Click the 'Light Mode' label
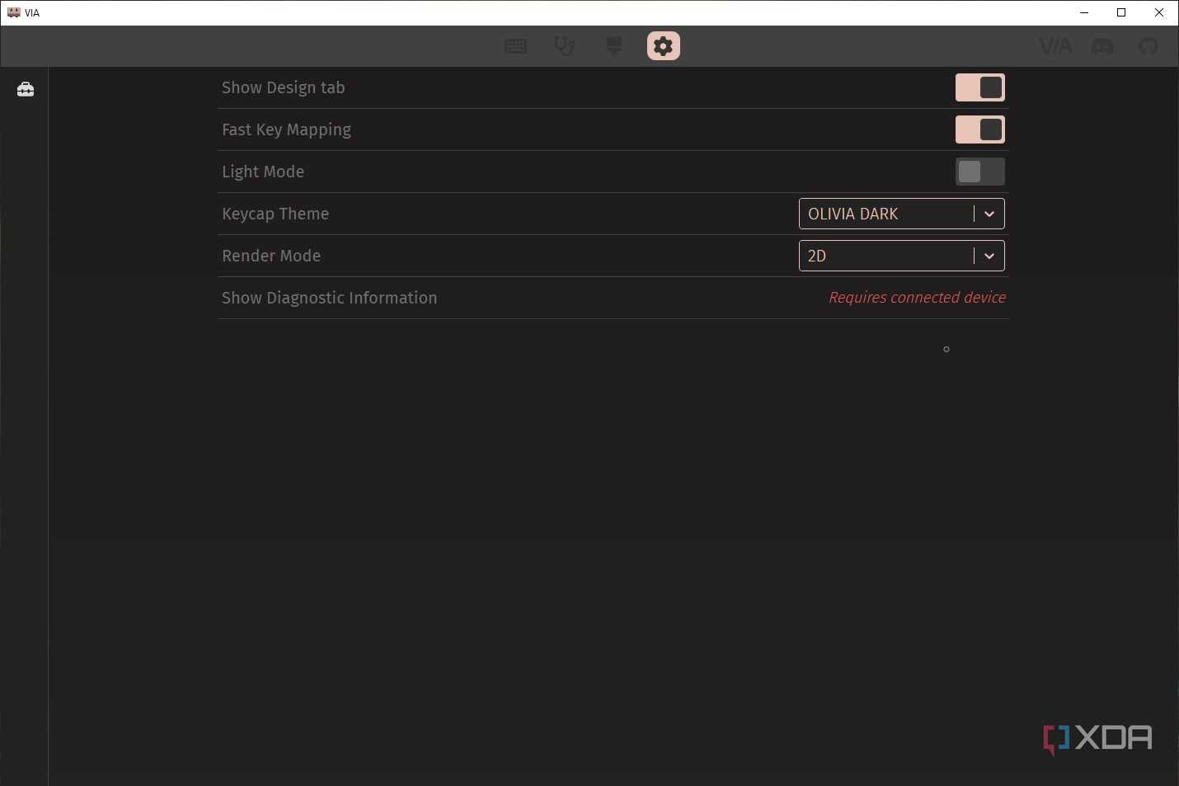 pyautogui.click(x=263, y=172)
